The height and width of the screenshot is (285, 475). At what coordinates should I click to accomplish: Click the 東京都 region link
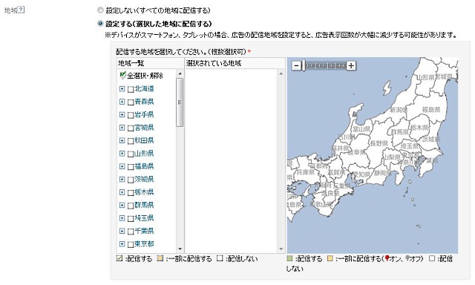click(x=144, y=244)
